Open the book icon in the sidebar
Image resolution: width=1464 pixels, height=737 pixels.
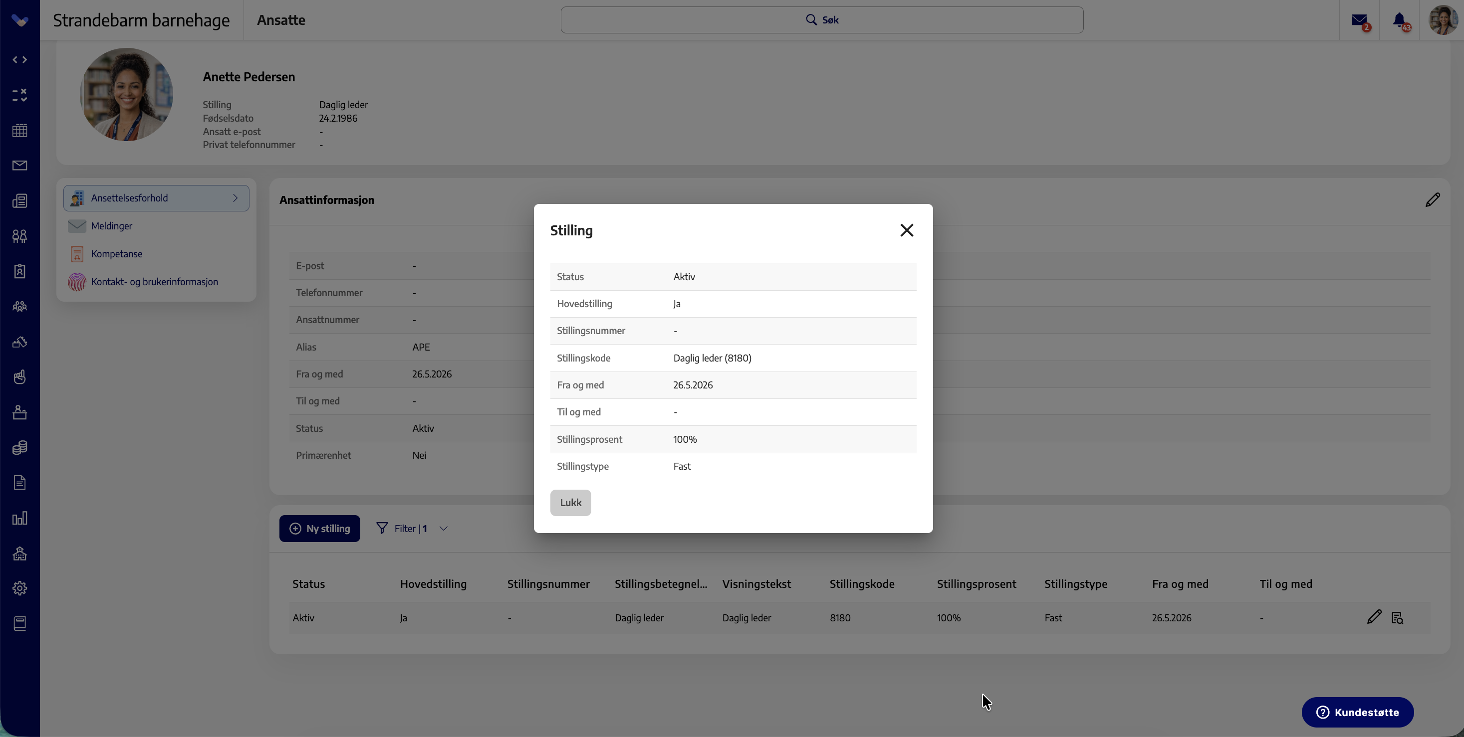tap(20, 623)
